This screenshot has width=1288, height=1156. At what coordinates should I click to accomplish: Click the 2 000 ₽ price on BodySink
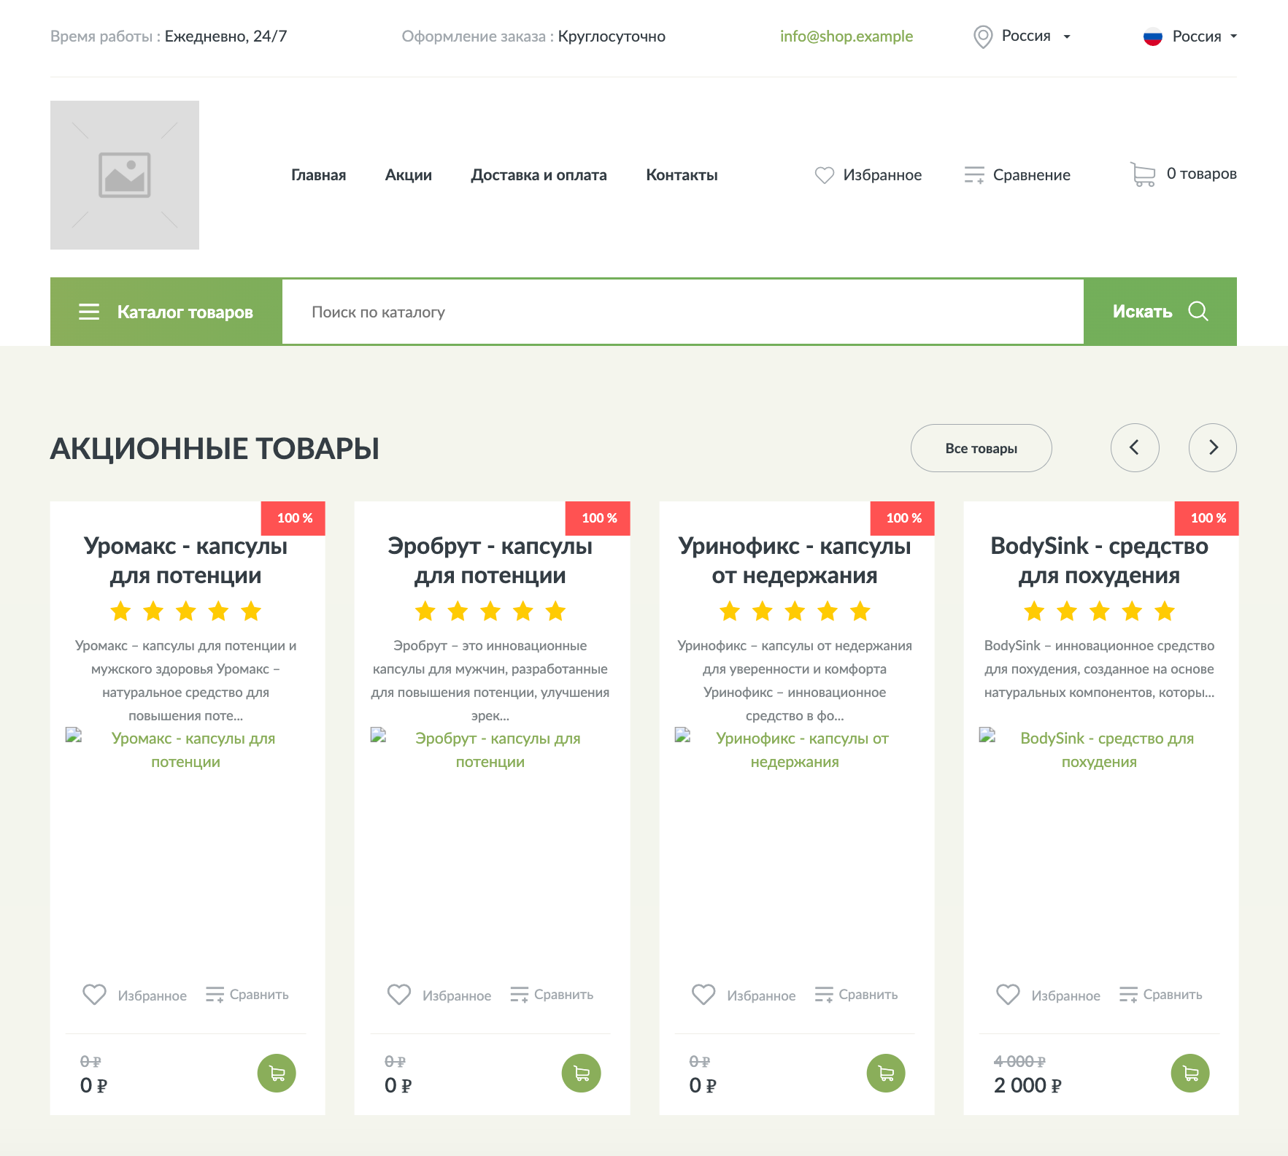pyautogui.click(x=1027, y=1085)
